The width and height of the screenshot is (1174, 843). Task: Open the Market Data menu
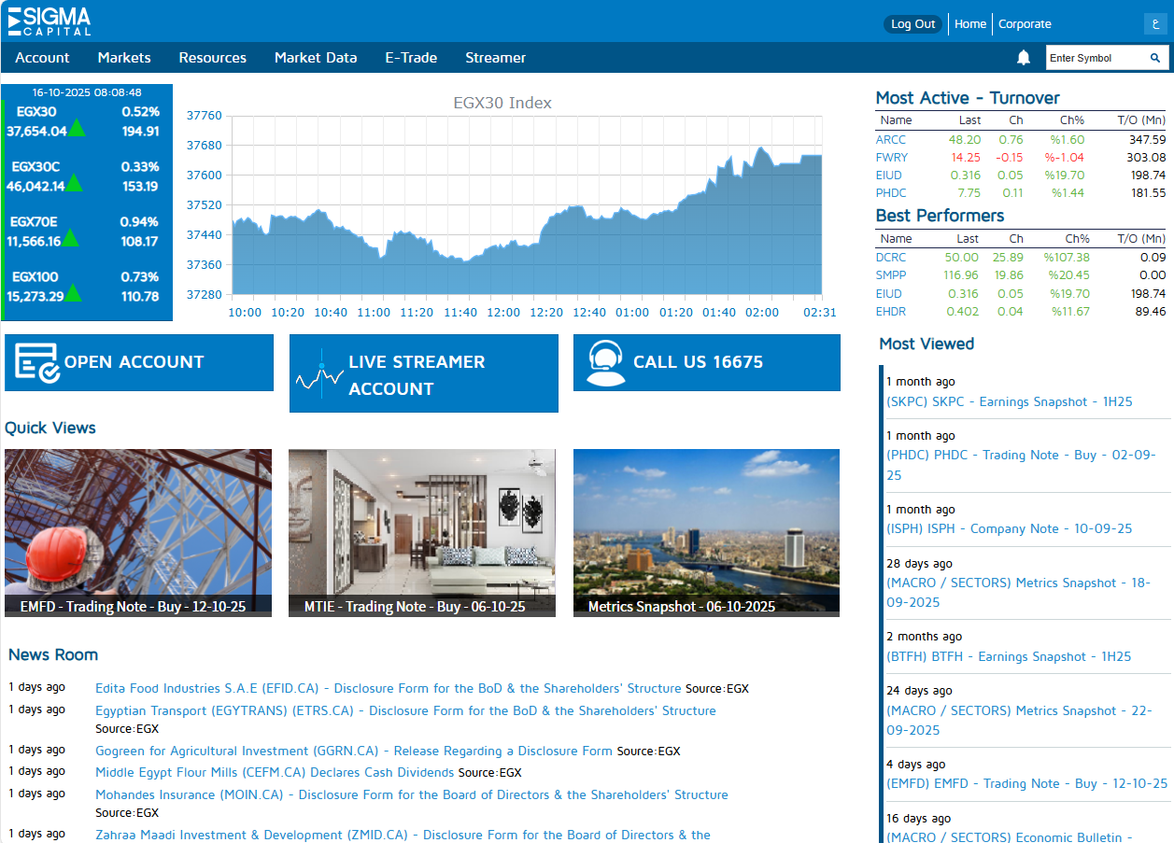[x=316, y=58]
